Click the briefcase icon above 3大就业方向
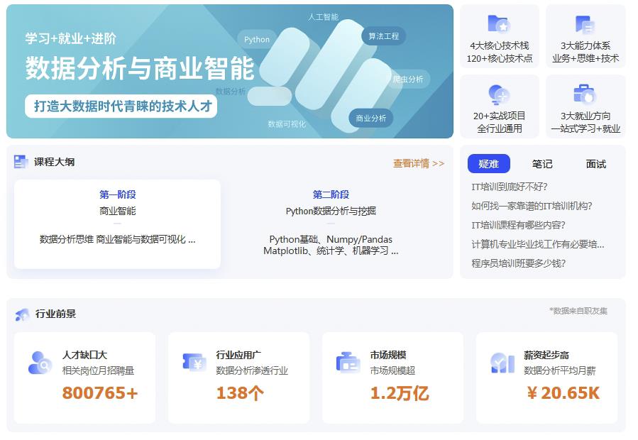 click(585, 94)
